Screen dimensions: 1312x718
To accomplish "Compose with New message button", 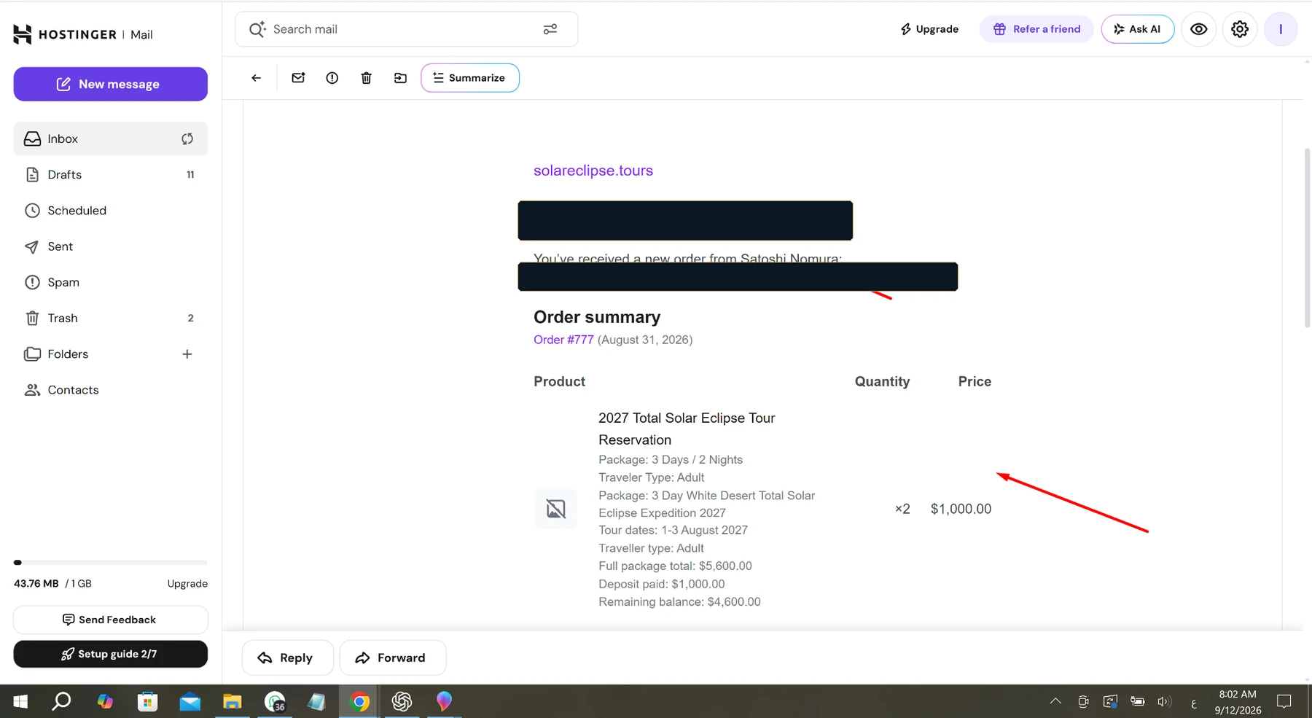I will coord(111,84).
